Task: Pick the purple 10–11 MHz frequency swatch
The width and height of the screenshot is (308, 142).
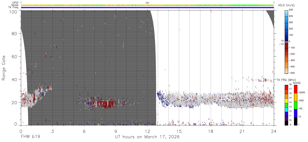Action: click(286, 118)
